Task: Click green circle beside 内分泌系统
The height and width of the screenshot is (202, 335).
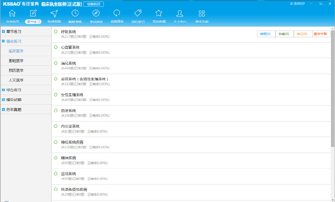Action: coord(56,126)
